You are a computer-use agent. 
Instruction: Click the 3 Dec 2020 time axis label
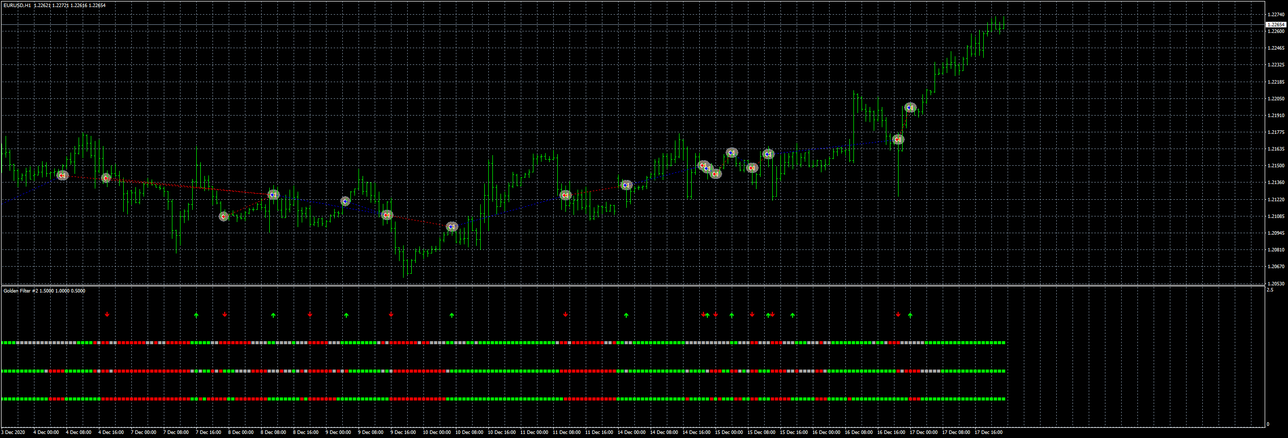(13, 432)
